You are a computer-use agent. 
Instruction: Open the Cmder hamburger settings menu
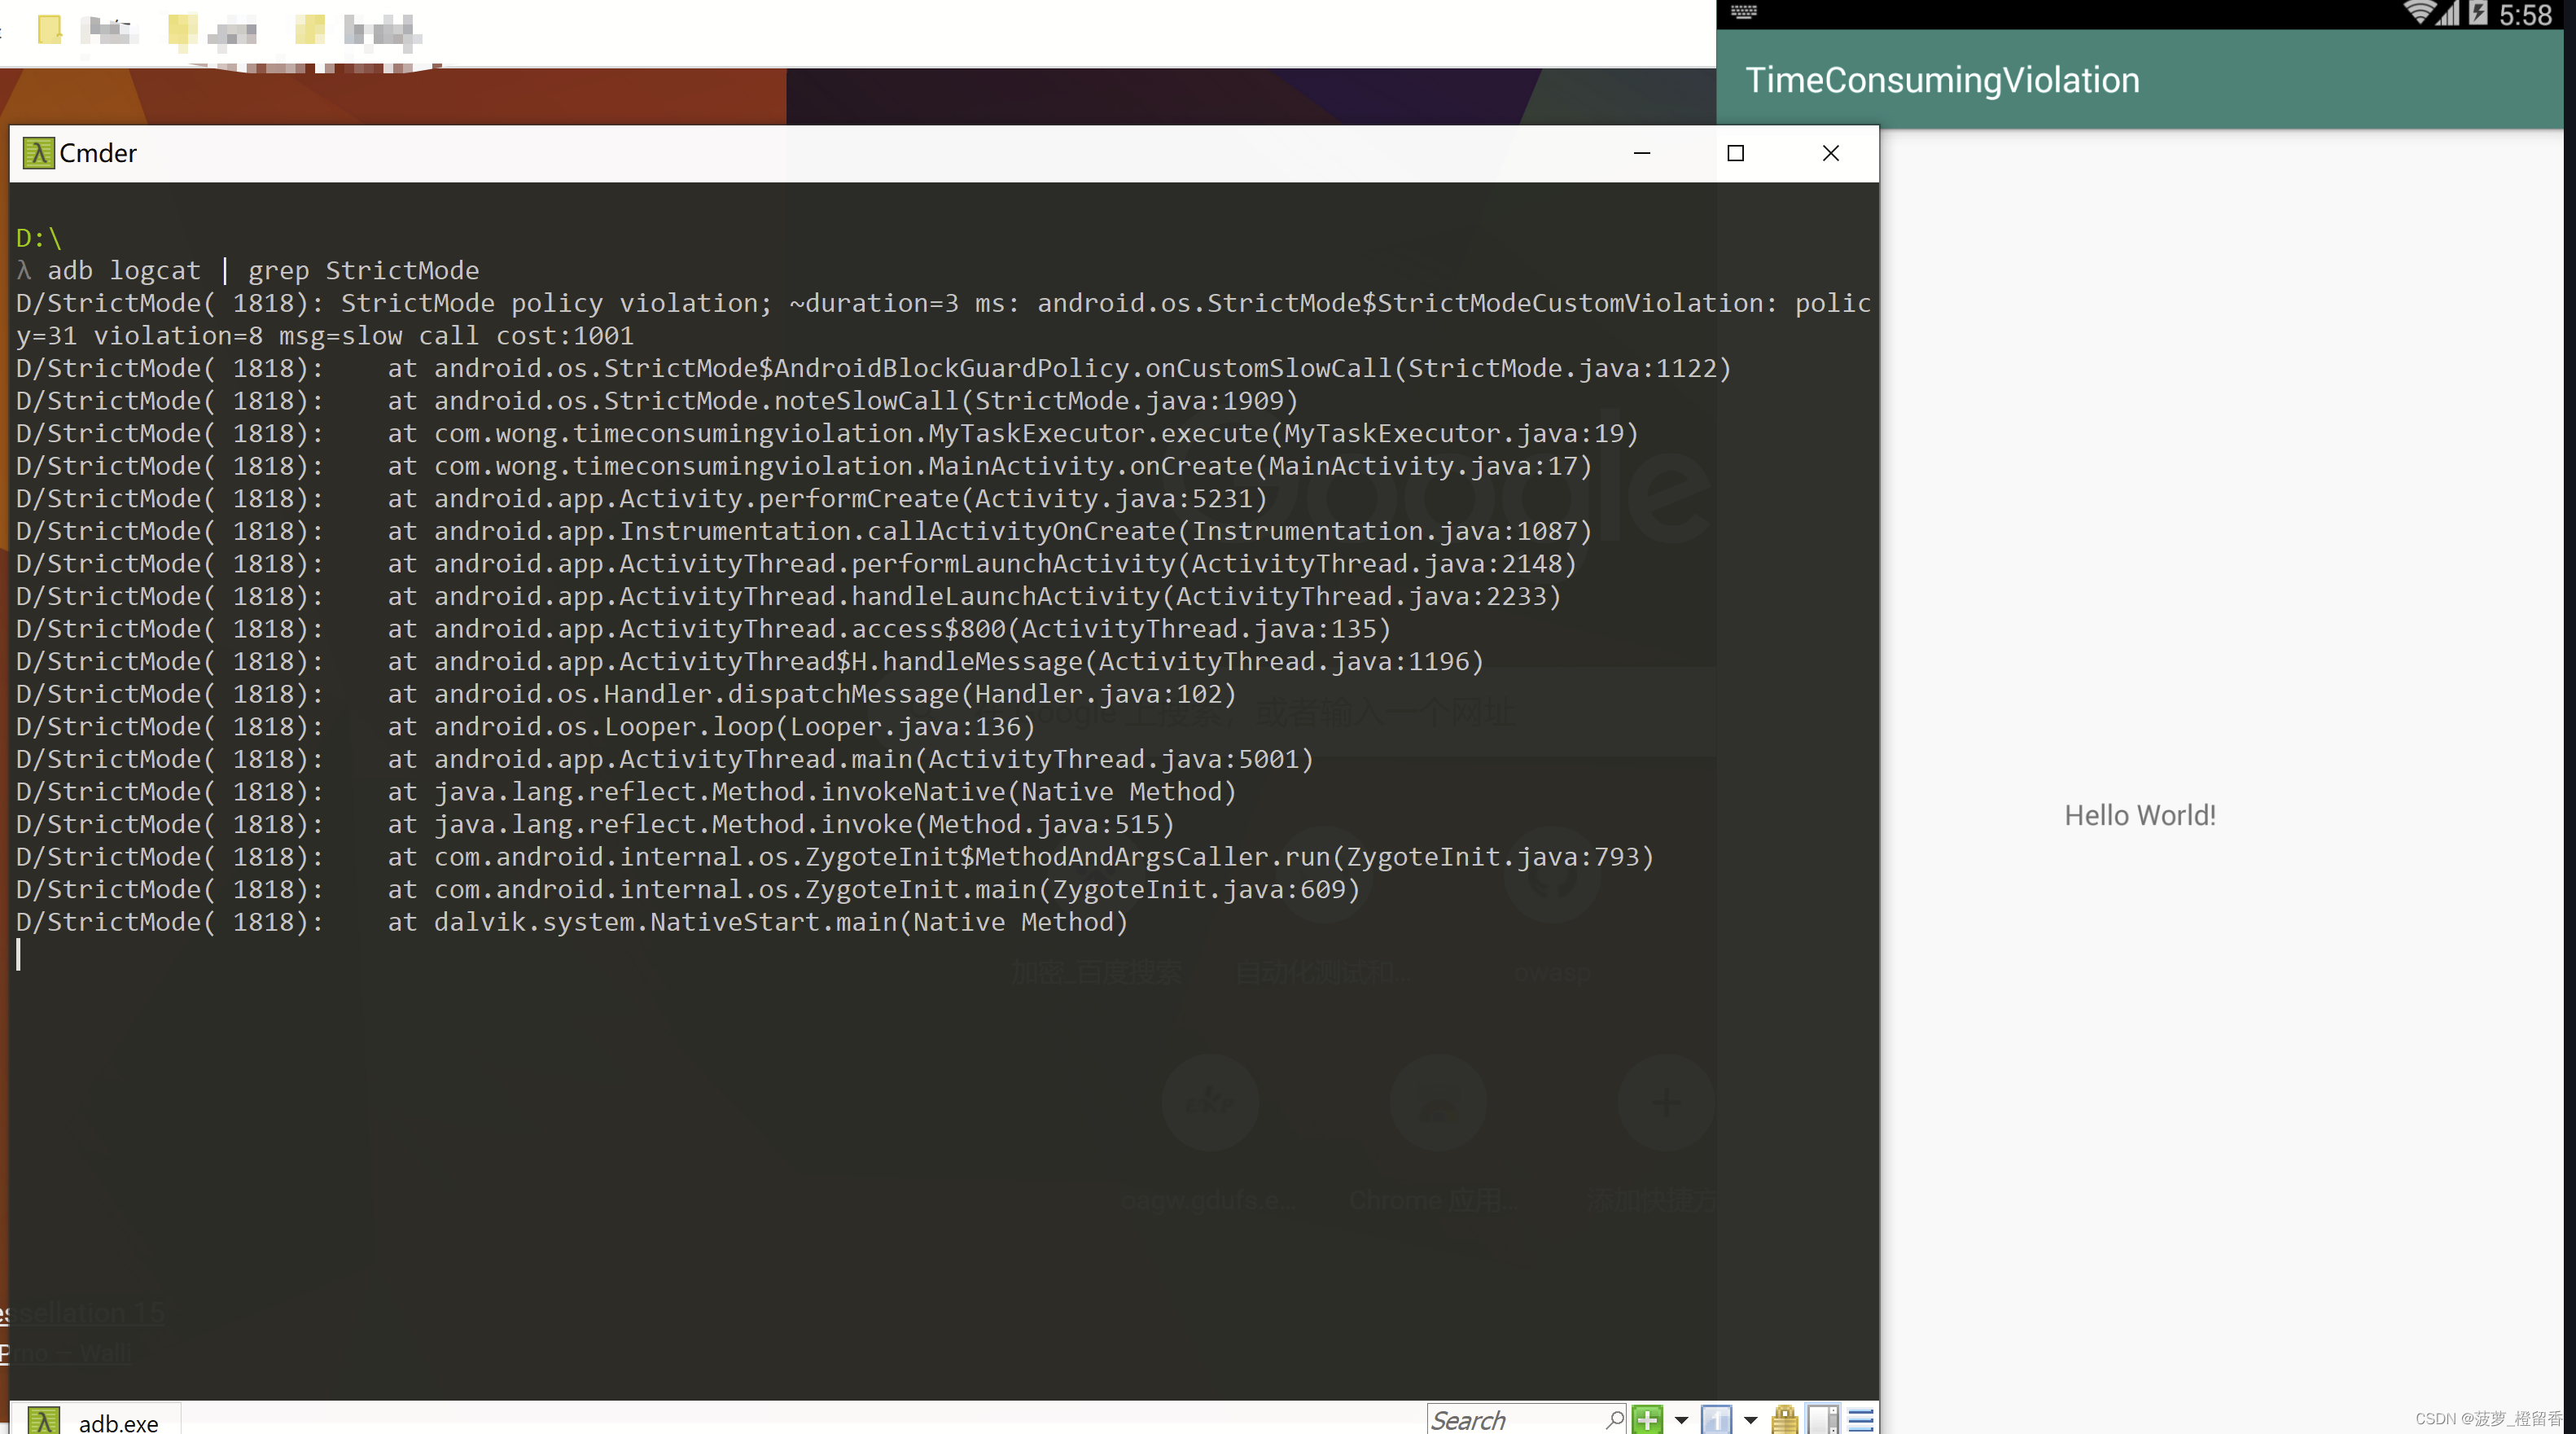(1860, 1419)
